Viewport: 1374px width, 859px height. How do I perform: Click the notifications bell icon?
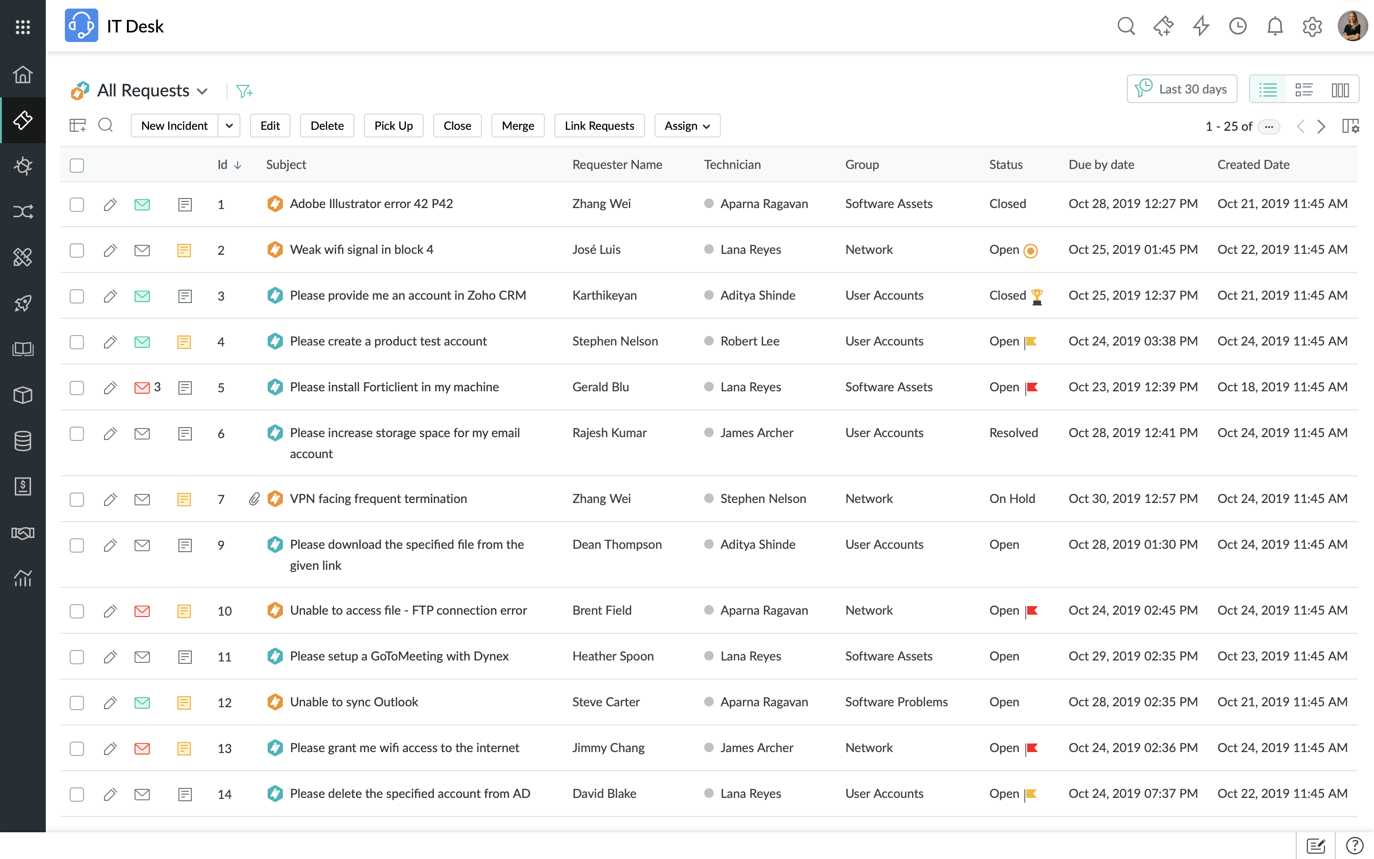pos(1275,26)
